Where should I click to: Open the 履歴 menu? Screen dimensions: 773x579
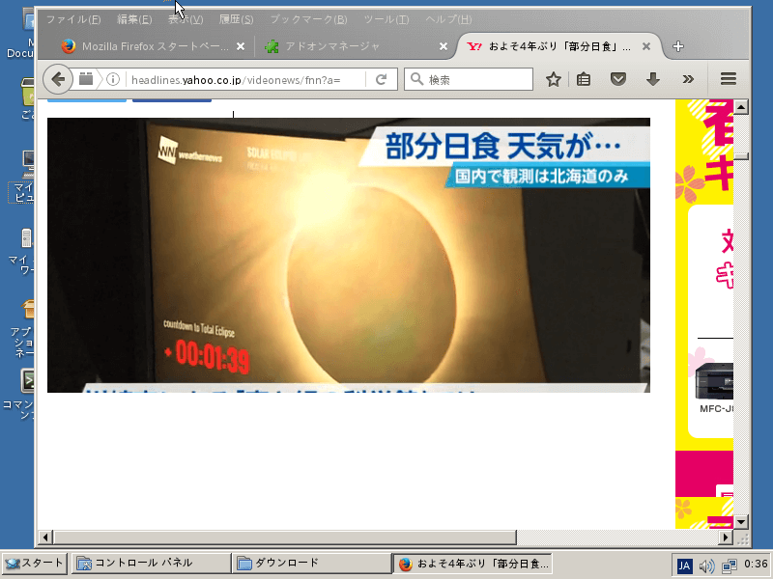coord(236,19)
